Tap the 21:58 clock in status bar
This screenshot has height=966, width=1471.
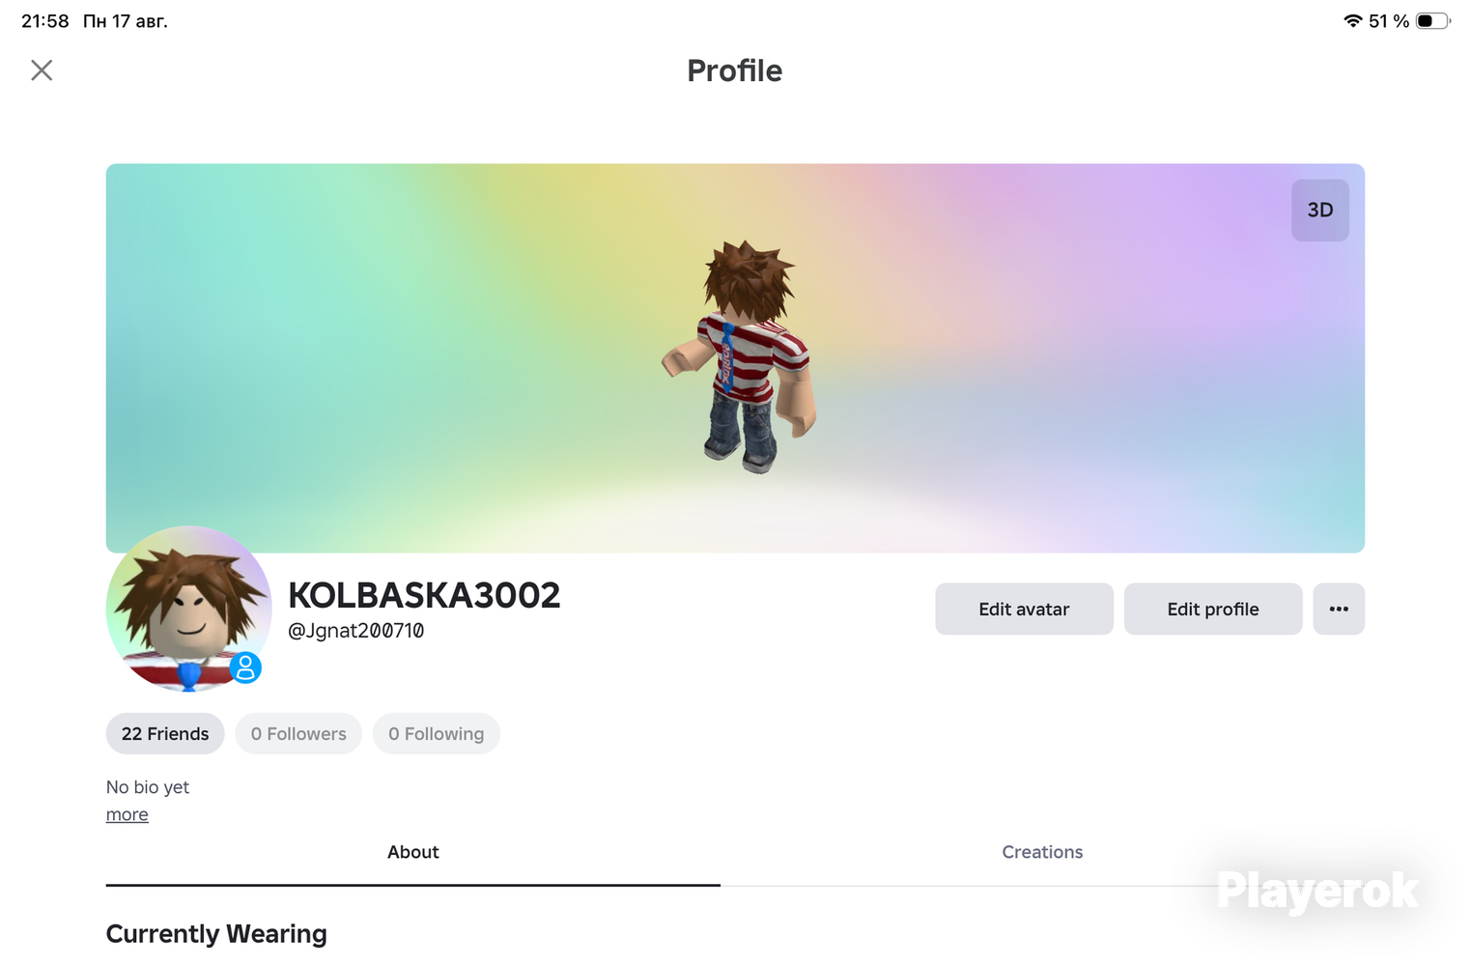[x=45, y=21]
